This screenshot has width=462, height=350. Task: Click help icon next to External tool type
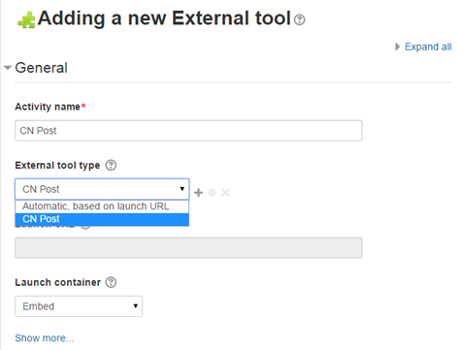pyautogui.click(x=111, y=165)
